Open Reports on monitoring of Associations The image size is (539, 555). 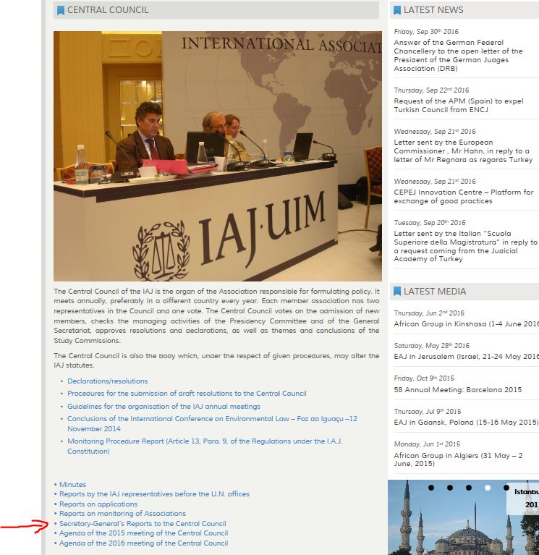pos(122,514)
